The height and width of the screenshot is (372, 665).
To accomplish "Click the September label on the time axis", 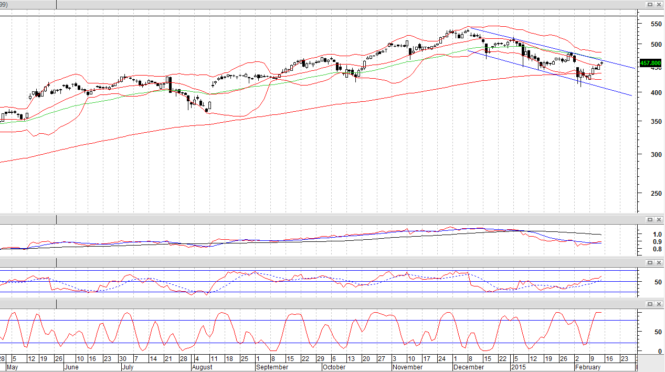I will tap(273, 367).
